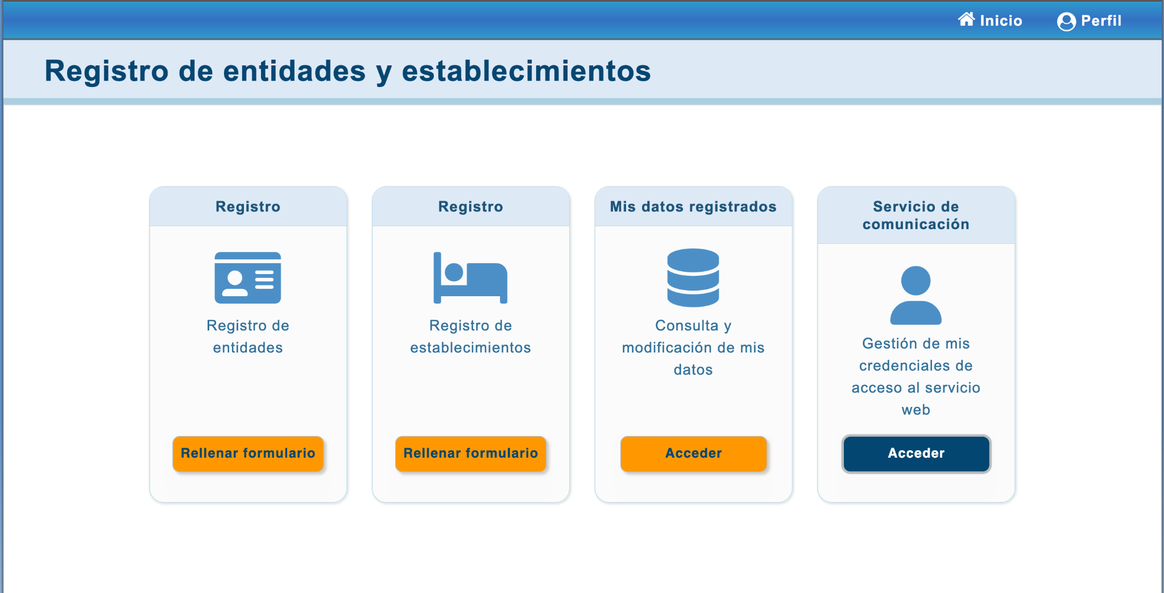Open the Perfil menu link
This screenshot has width=1164, height=593.
tap(1090, 21)
